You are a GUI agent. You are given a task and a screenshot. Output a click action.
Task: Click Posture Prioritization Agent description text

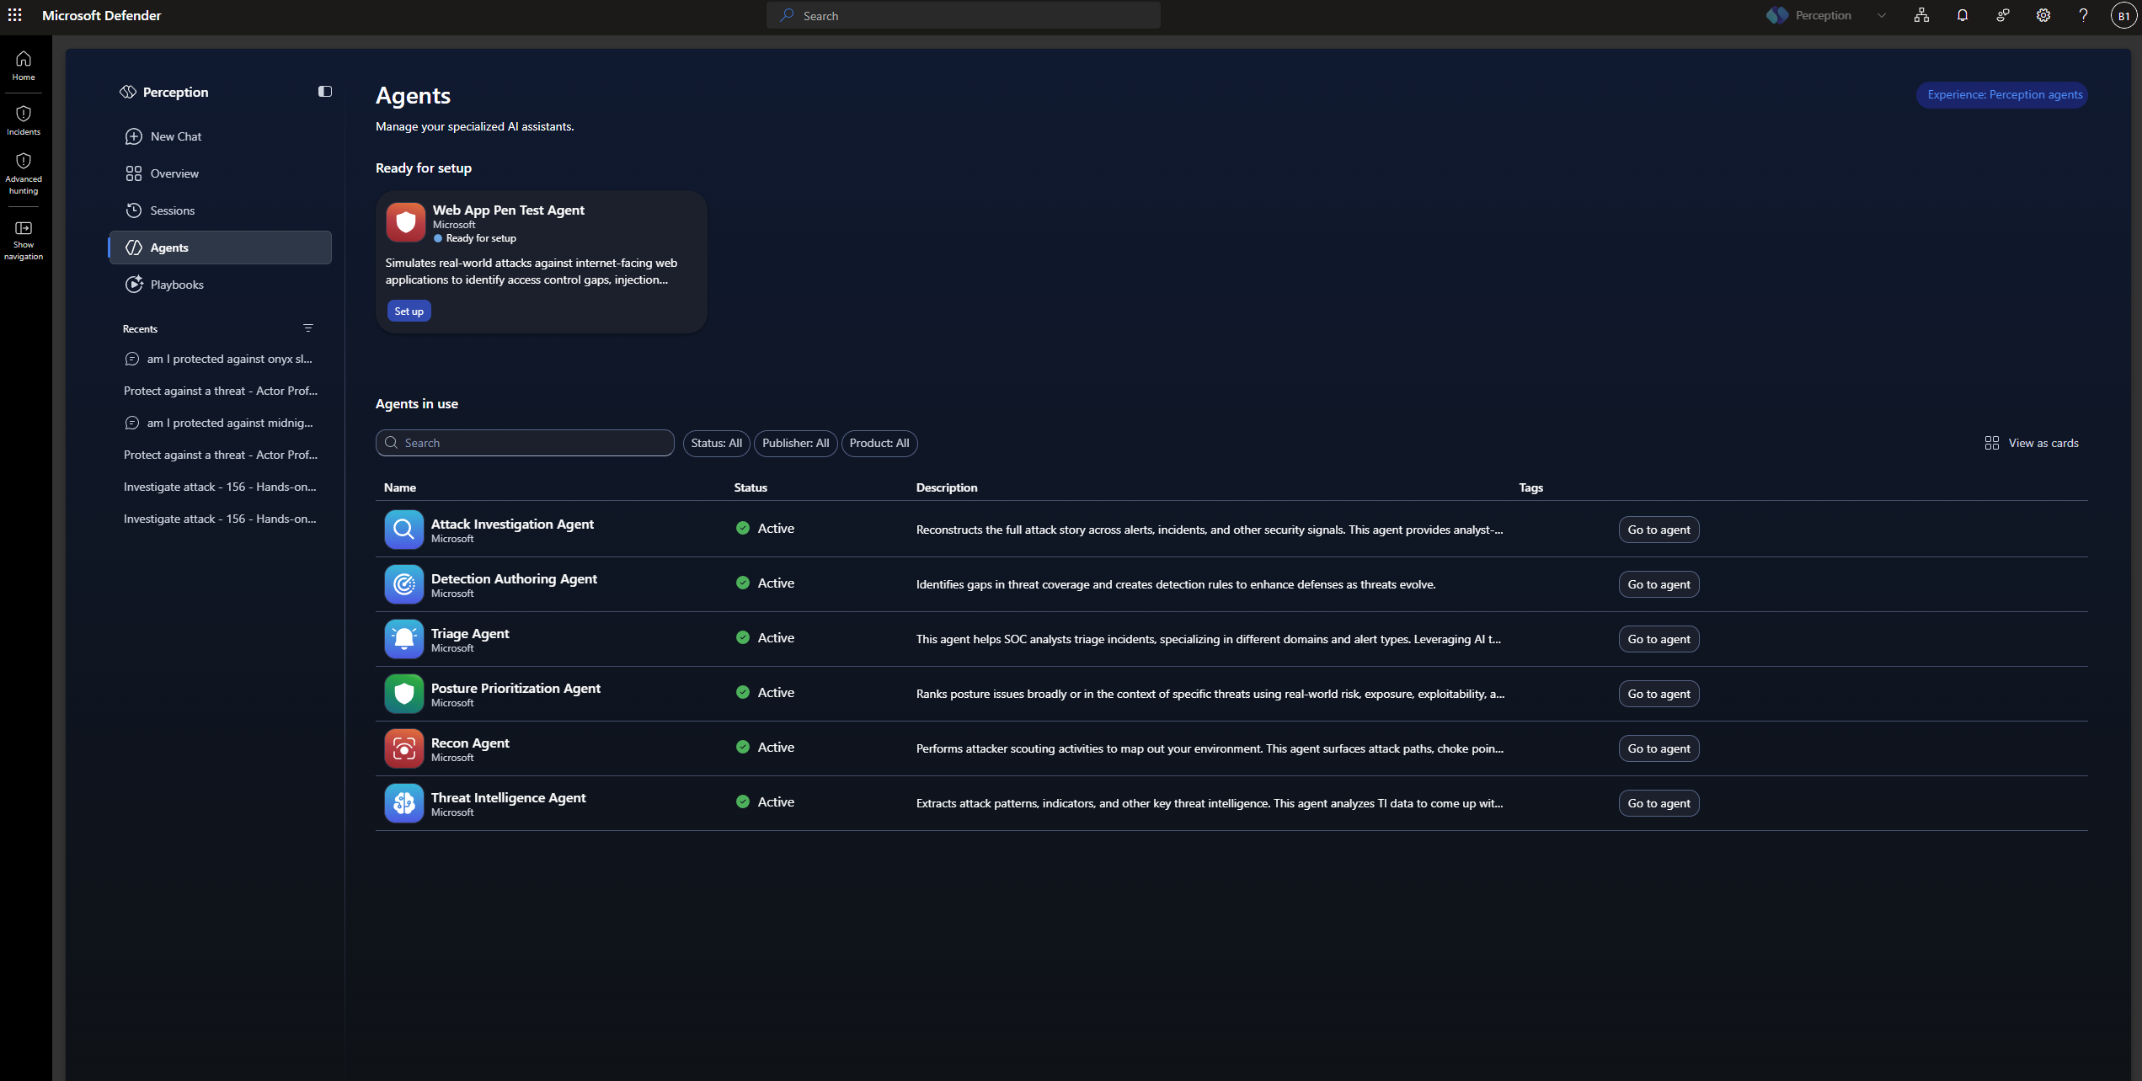1210,694
